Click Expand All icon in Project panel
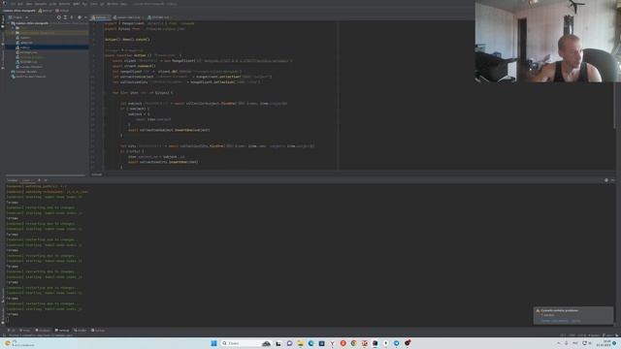This screenshot has height=349, width=621. (65, 17)
